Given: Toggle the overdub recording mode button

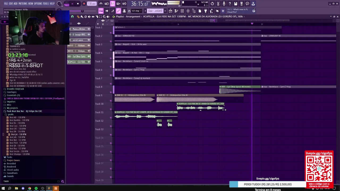Looking at the screenshot, I should (118, 4).
